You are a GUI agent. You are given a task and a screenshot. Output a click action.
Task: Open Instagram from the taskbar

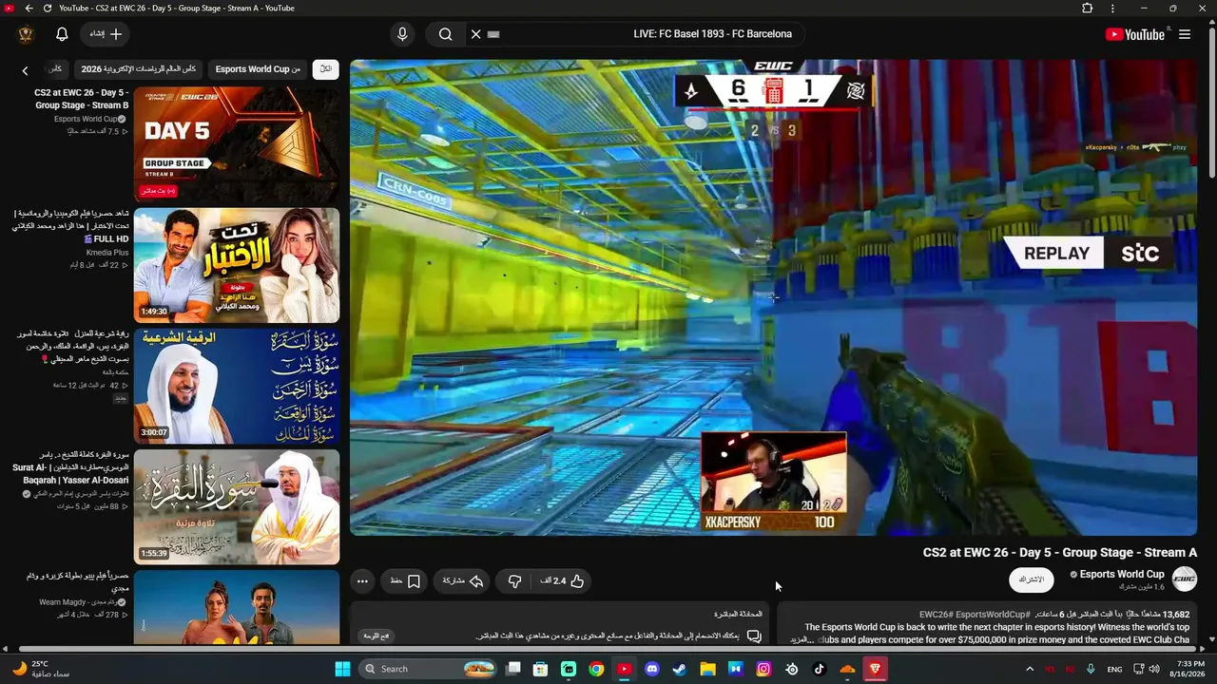tap(763, 669)
